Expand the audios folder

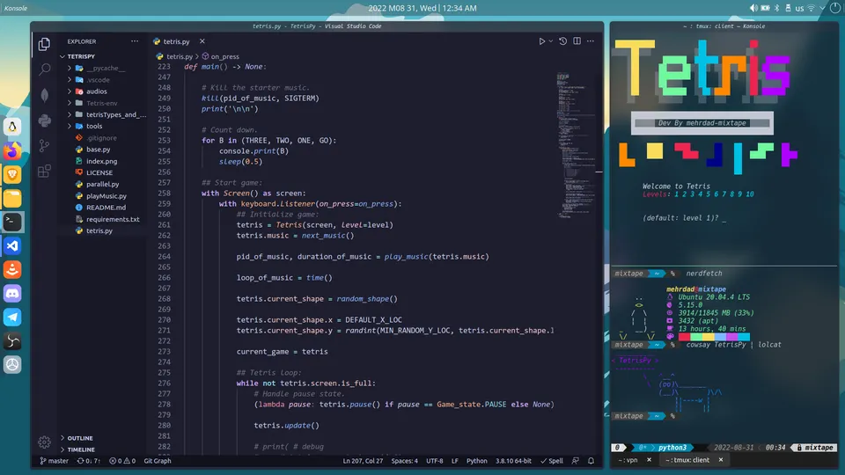[x=97, y=91]
